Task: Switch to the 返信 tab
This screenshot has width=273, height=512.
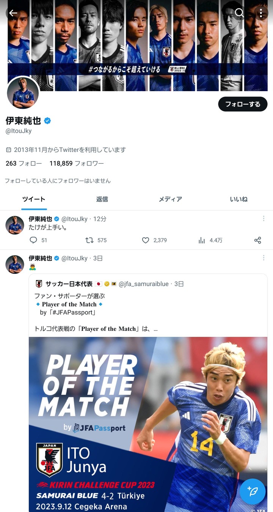Action: 102,199
